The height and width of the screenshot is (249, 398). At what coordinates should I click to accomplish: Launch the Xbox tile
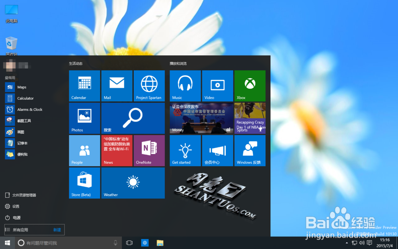(250, 86)
